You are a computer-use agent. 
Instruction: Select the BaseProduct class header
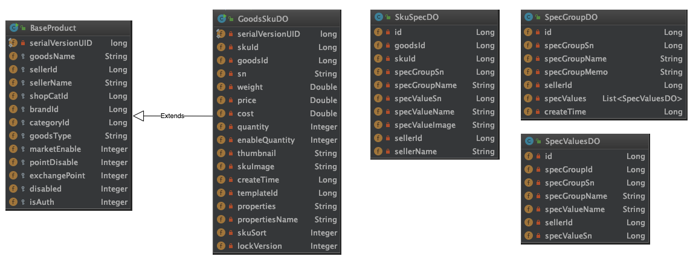click(x=69, y=28)
